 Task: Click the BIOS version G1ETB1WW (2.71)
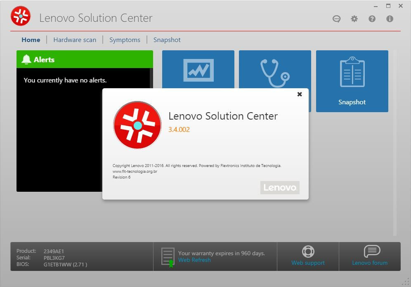coord(65,264)
